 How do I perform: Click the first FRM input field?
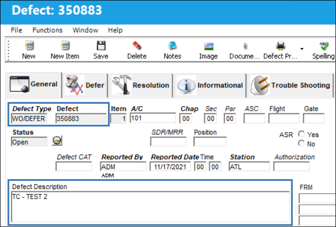click(317, 198)
